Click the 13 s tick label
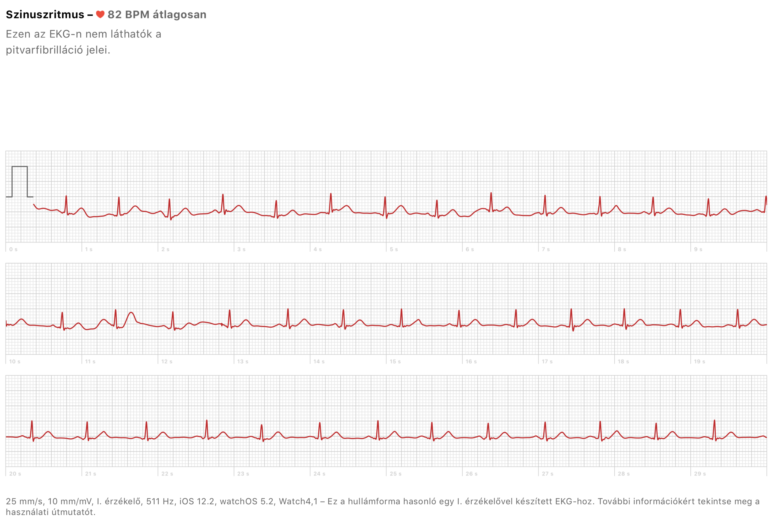Image resolution: width=775 pixels, height=529 pixels. [243, 362]
